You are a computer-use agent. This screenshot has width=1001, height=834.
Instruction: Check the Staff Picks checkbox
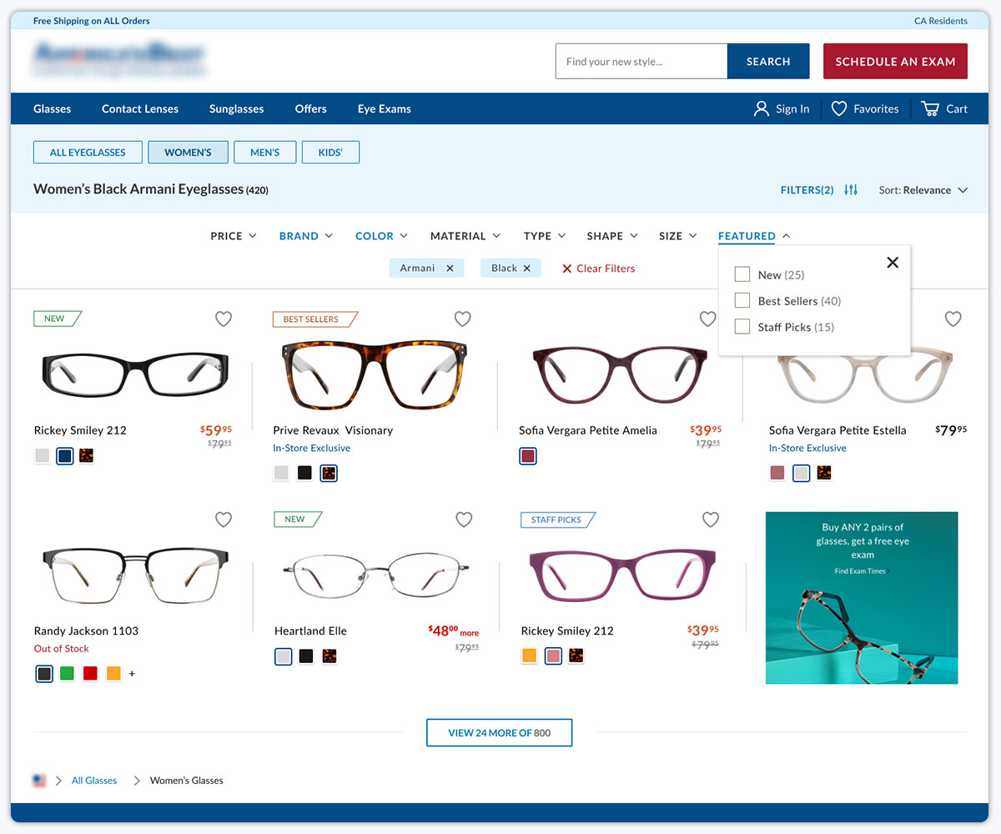pos(742,326)
